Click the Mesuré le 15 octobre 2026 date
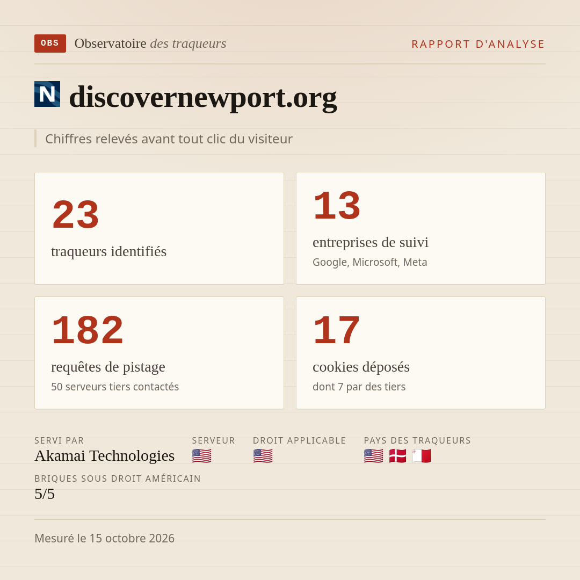This screenshot has height=580, width=580. (104, 538)
